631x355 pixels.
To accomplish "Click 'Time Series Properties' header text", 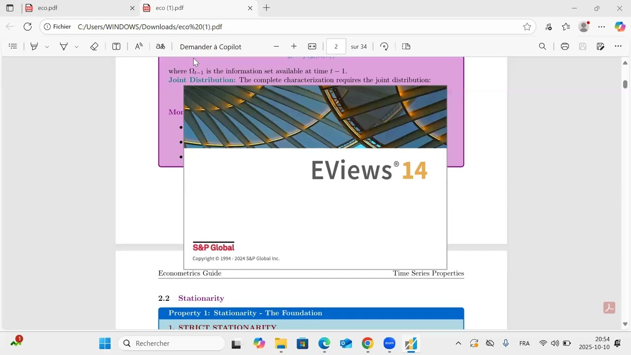I will pos(428,273).
